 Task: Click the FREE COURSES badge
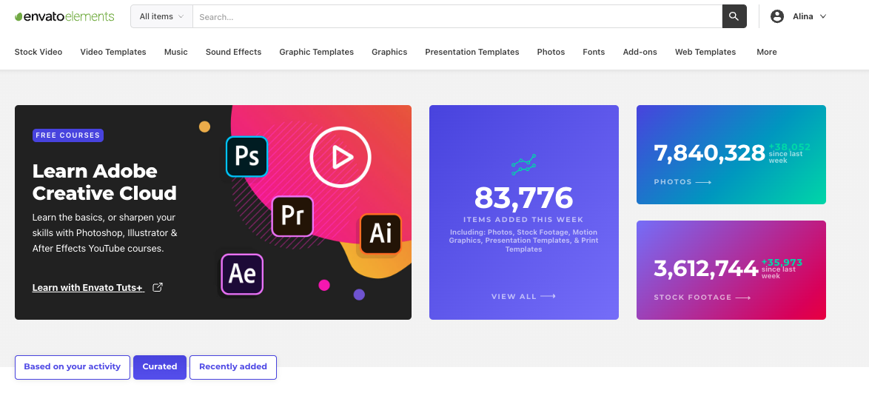[x=67, y=135]
